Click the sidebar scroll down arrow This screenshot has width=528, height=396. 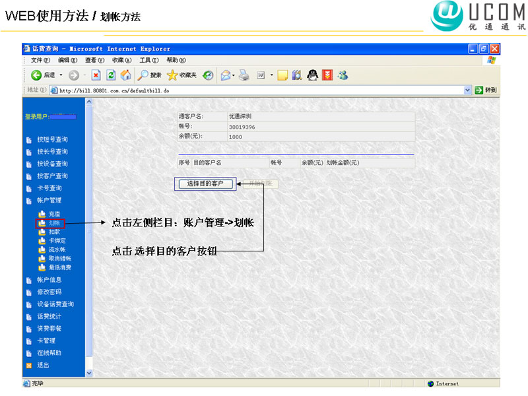[90, 373]
